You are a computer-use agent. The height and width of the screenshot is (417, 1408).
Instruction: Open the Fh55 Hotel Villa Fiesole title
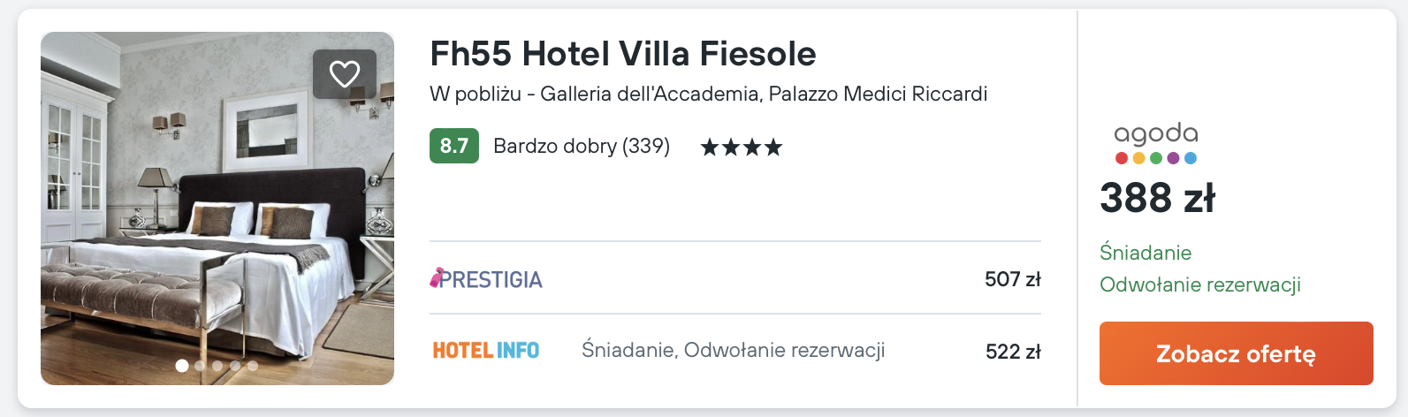tap(622, 54)
